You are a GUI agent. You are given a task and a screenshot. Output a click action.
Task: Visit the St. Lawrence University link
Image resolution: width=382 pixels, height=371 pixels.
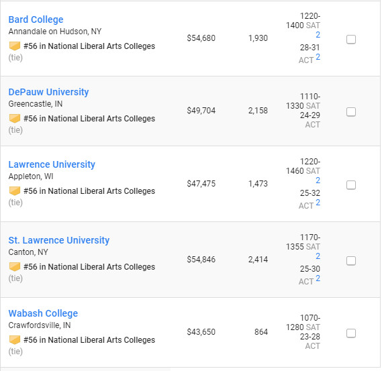click(58, 240)
